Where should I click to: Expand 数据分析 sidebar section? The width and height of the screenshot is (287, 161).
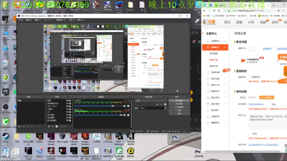click(225, 91)
